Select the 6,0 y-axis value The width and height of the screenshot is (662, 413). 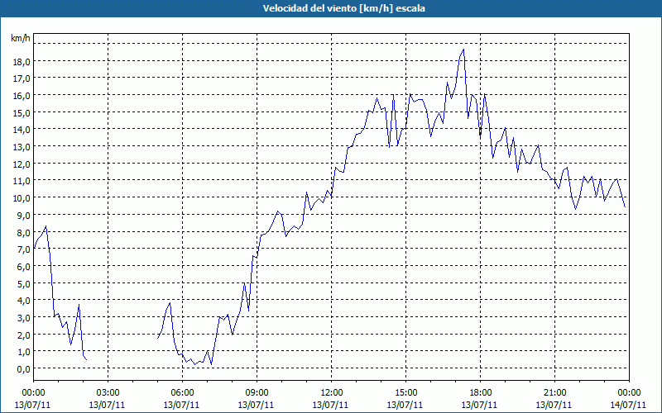(x=24, y=266)
